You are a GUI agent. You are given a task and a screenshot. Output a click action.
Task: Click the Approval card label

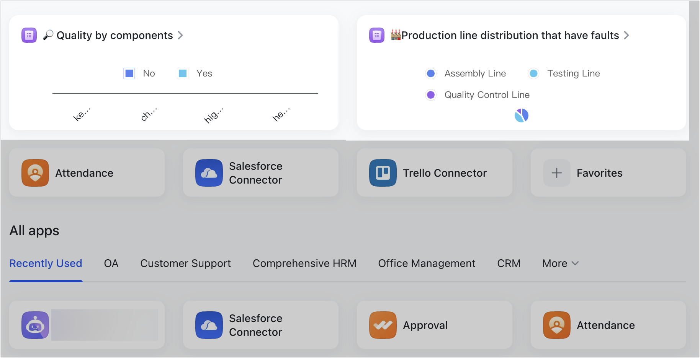(425, 325)
